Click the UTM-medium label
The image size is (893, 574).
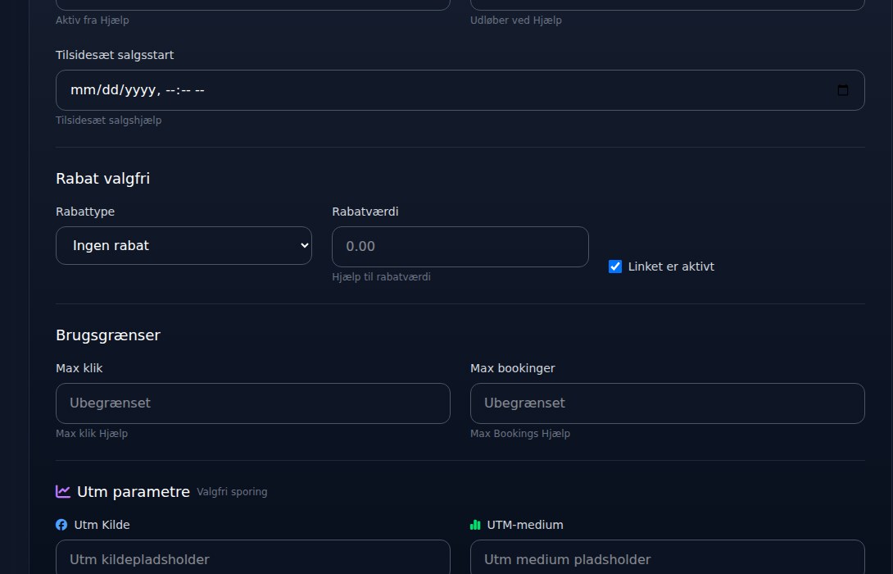click(525, 525)
